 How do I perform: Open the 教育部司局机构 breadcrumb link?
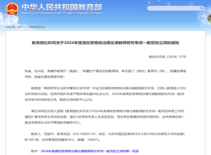pos(37,26)
